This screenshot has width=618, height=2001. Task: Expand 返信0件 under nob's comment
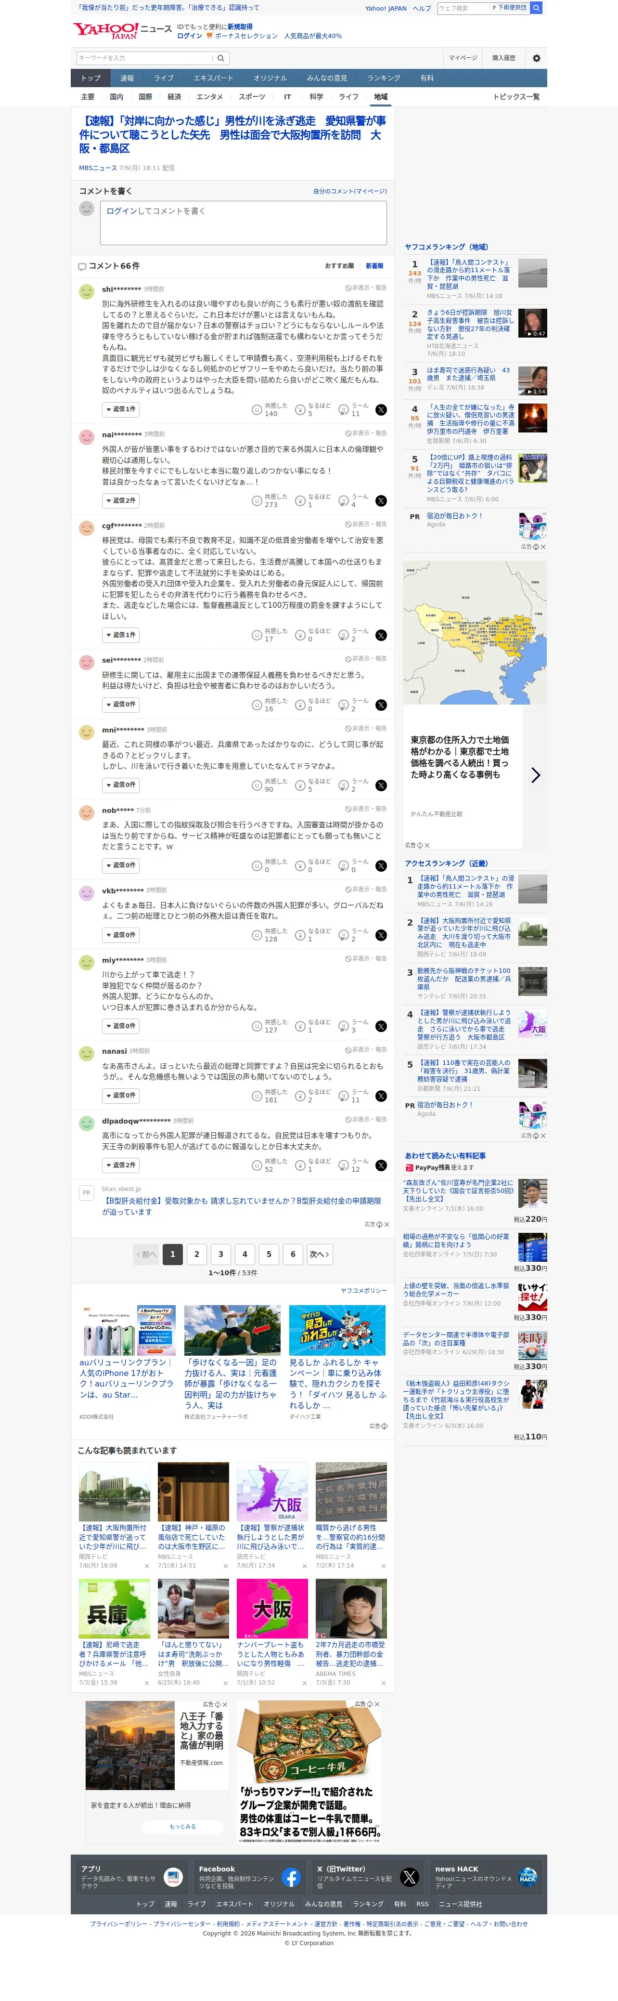[x=120, y=865]
